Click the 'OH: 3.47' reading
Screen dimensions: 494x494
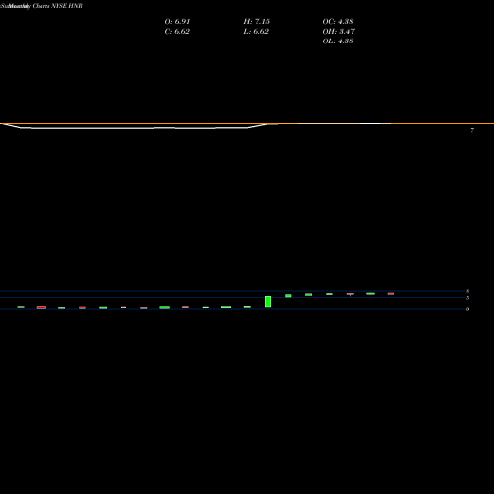point(339,31)
